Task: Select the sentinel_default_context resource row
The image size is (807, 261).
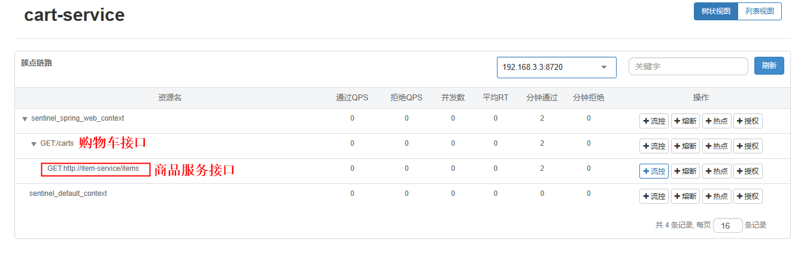Action: point(68,194)
